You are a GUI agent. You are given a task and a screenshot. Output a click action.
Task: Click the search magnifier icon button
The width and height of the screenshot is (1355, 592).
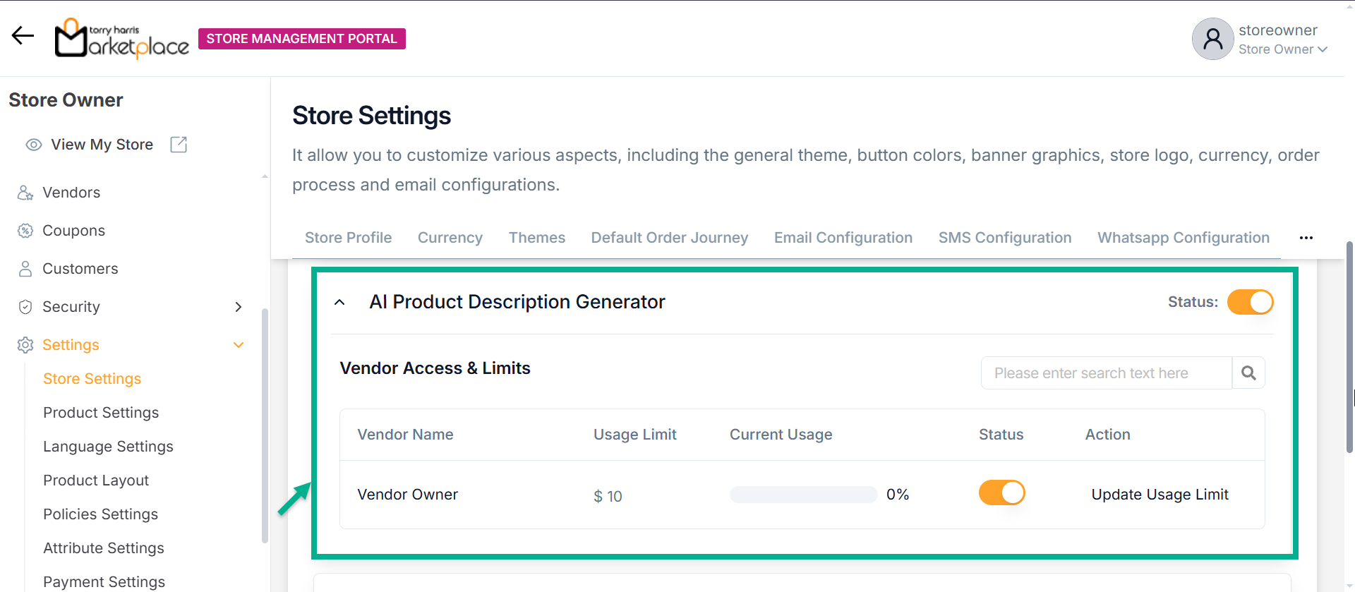(1248, 373)
